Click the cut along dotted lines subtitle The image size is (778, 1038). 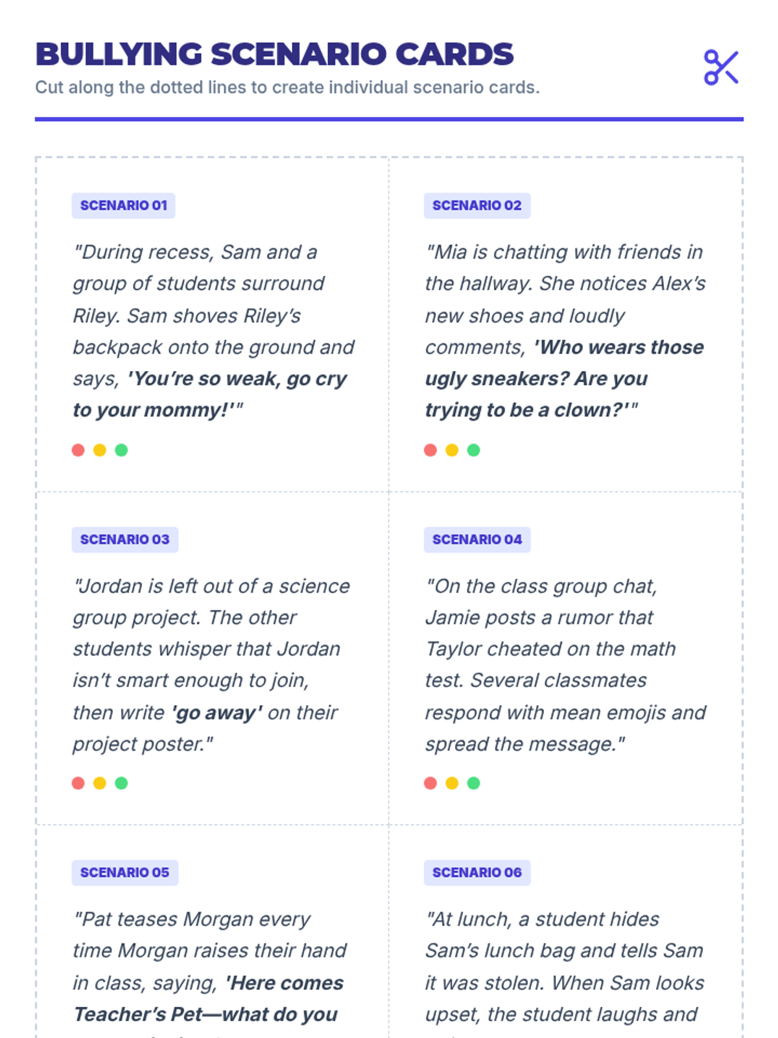pyautogui.click(x=287, y=88)
